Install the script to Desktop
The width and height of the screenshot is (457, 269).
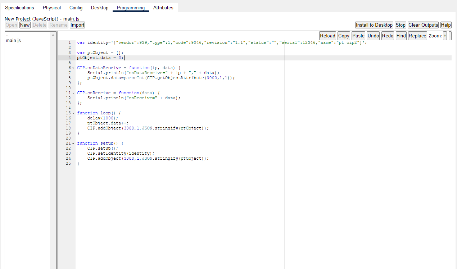pos(374,25)
